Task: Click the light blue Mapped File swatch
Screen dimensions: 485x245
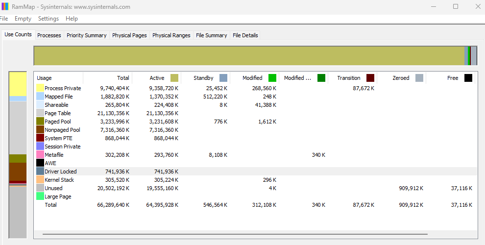Action: (40, 97)
